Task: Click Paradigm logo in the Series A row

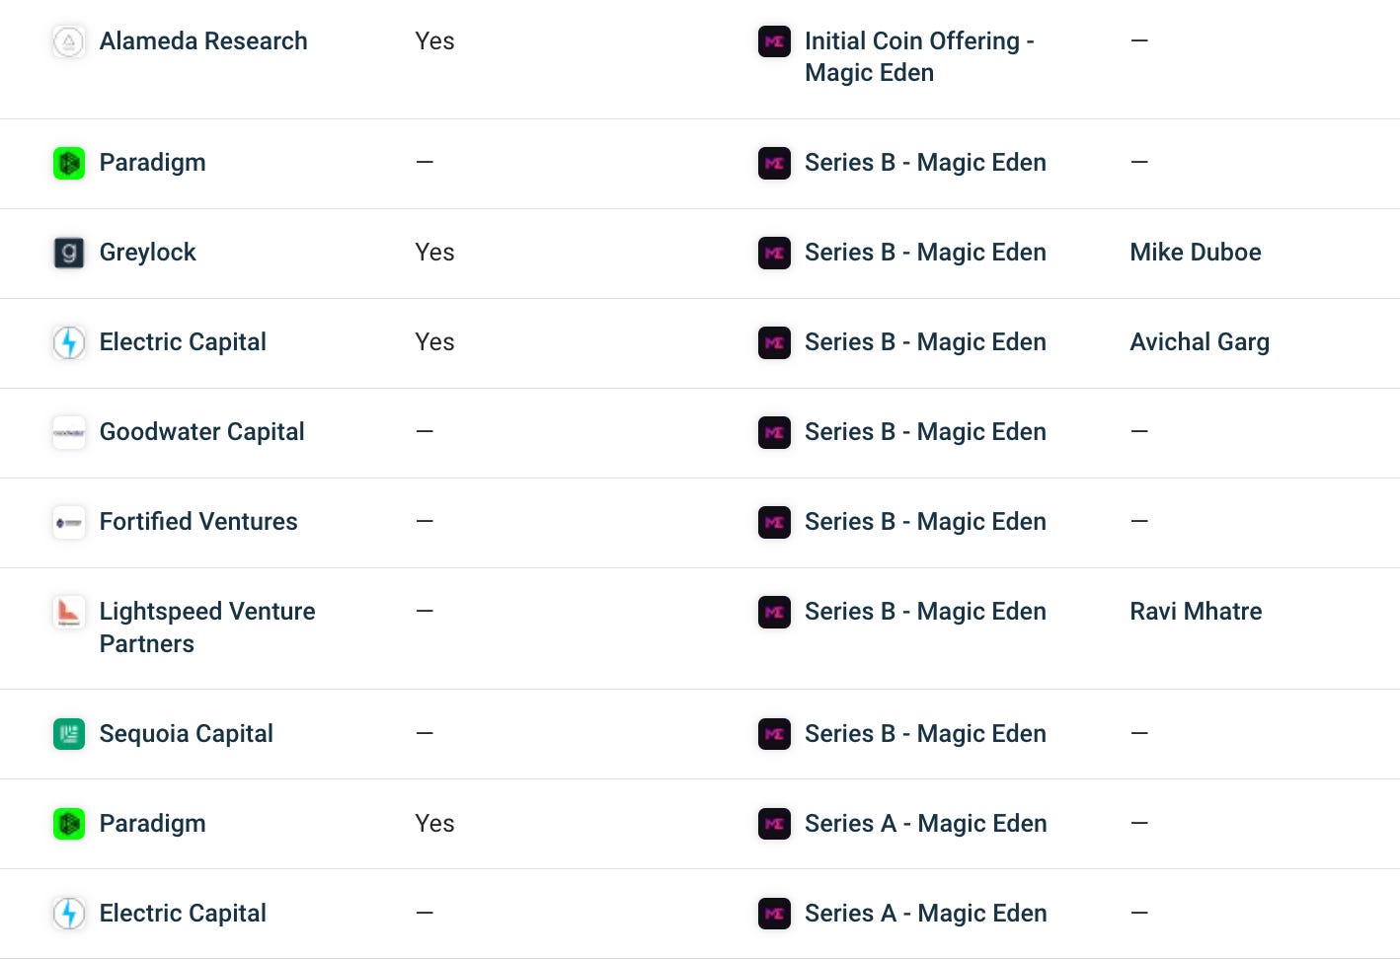Action: 68,824
